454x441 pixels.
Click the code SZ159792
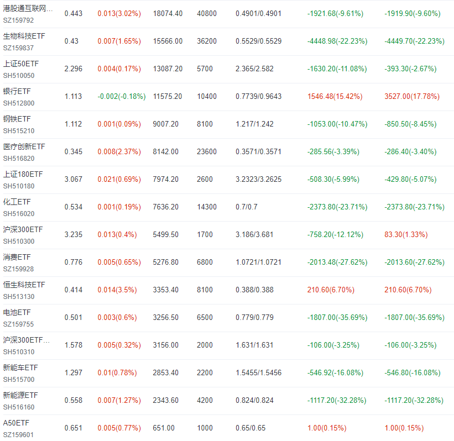19,20
